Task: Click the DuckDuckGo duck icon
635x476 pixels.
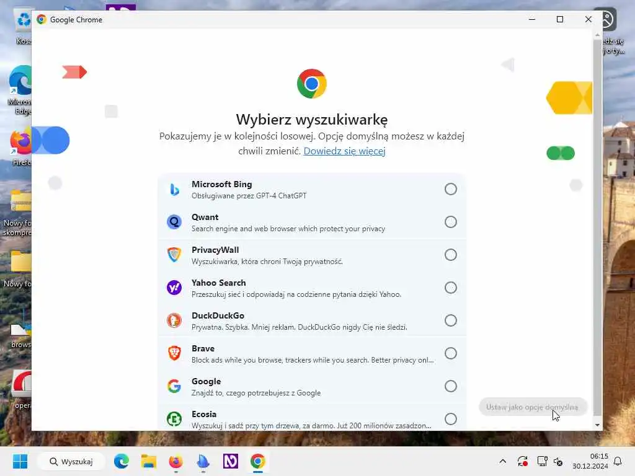Action: (x=174, y=320)
